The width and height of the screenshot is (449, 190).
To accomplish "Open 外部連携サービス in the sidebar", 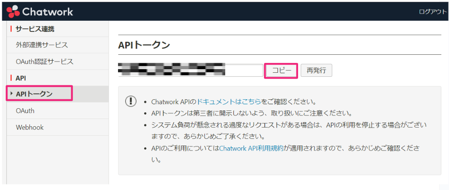I will pyautogui.click(x=42, y=45).
